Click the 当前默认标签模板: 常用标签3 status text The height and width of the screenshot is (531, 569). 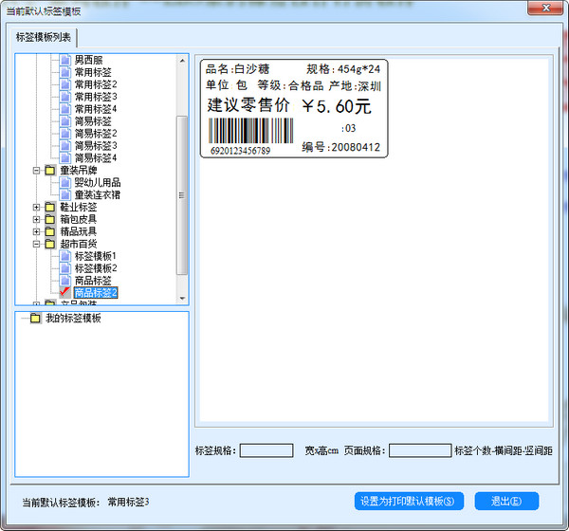pyautogui.click(x=85, y=503)
